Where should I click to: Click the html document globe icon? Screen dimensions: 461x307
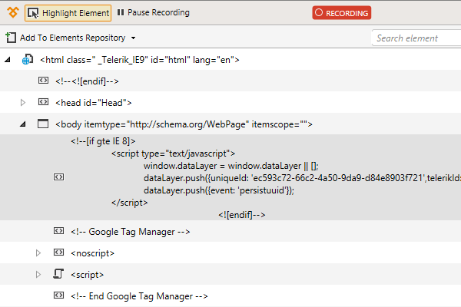click(28, 59)
